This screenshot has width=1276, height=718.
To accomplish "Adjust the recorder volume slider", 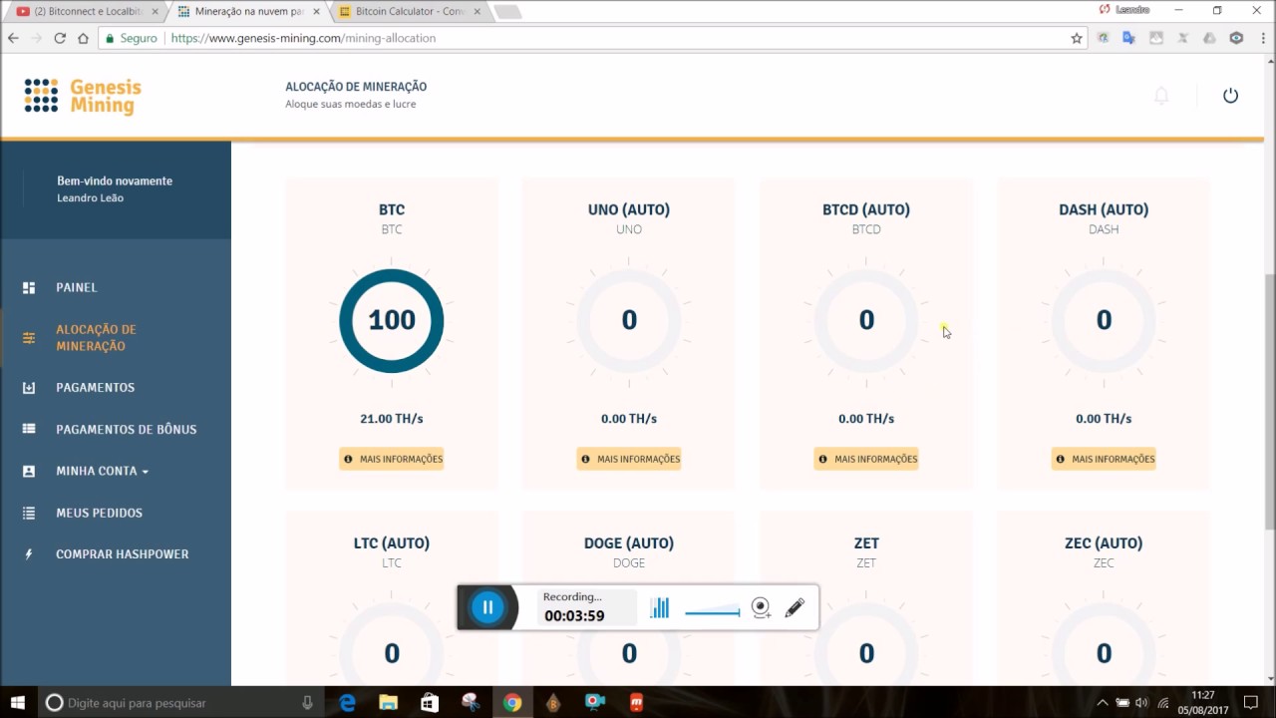I will click(x=713, y=611).
